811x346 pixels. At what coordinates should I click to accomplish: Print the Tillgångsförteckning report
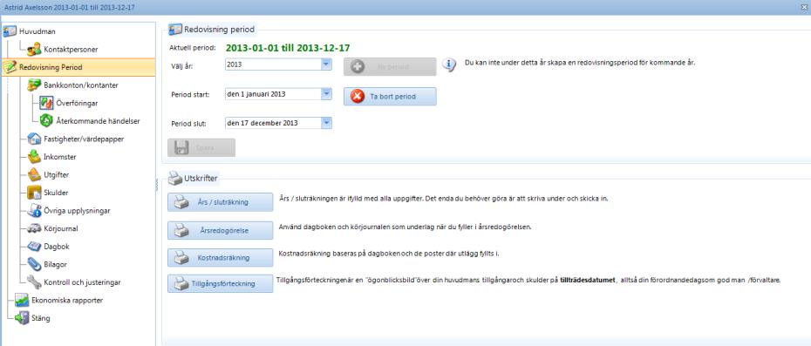[x=221, y=283]
